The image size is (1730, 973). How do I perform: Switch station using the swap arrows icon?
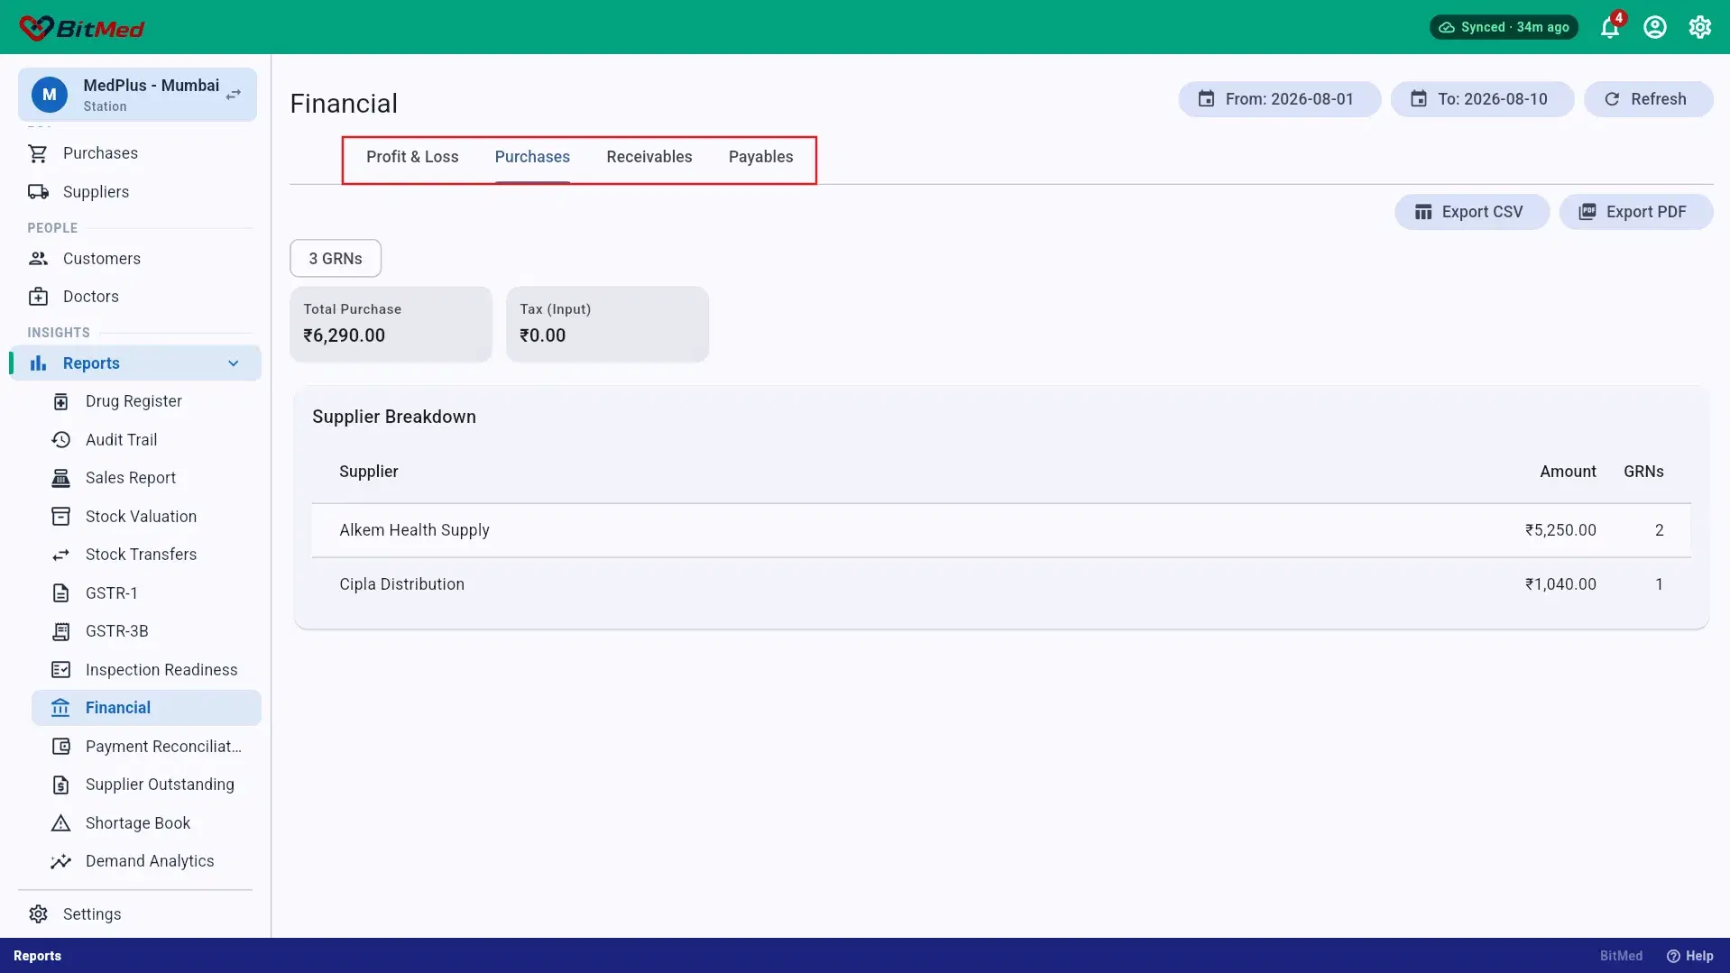tap(234, 95)
